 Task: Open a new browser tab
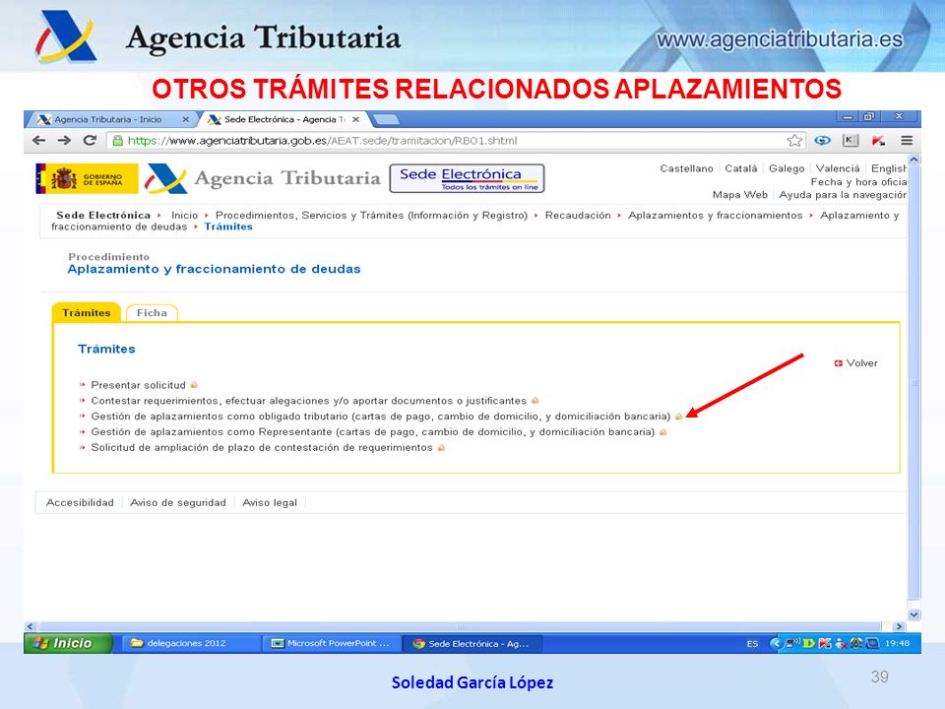[387, 119]
